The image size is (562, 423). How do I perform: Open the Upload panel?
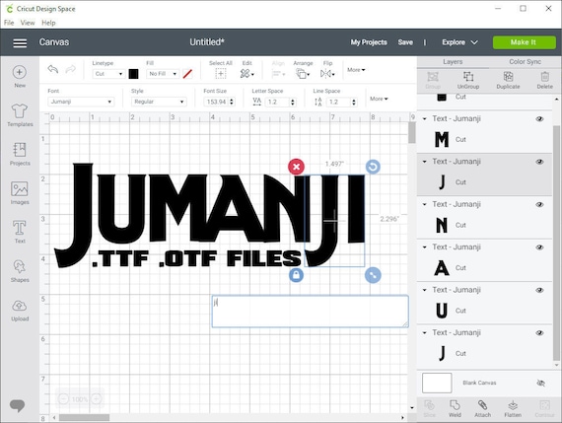20,310
